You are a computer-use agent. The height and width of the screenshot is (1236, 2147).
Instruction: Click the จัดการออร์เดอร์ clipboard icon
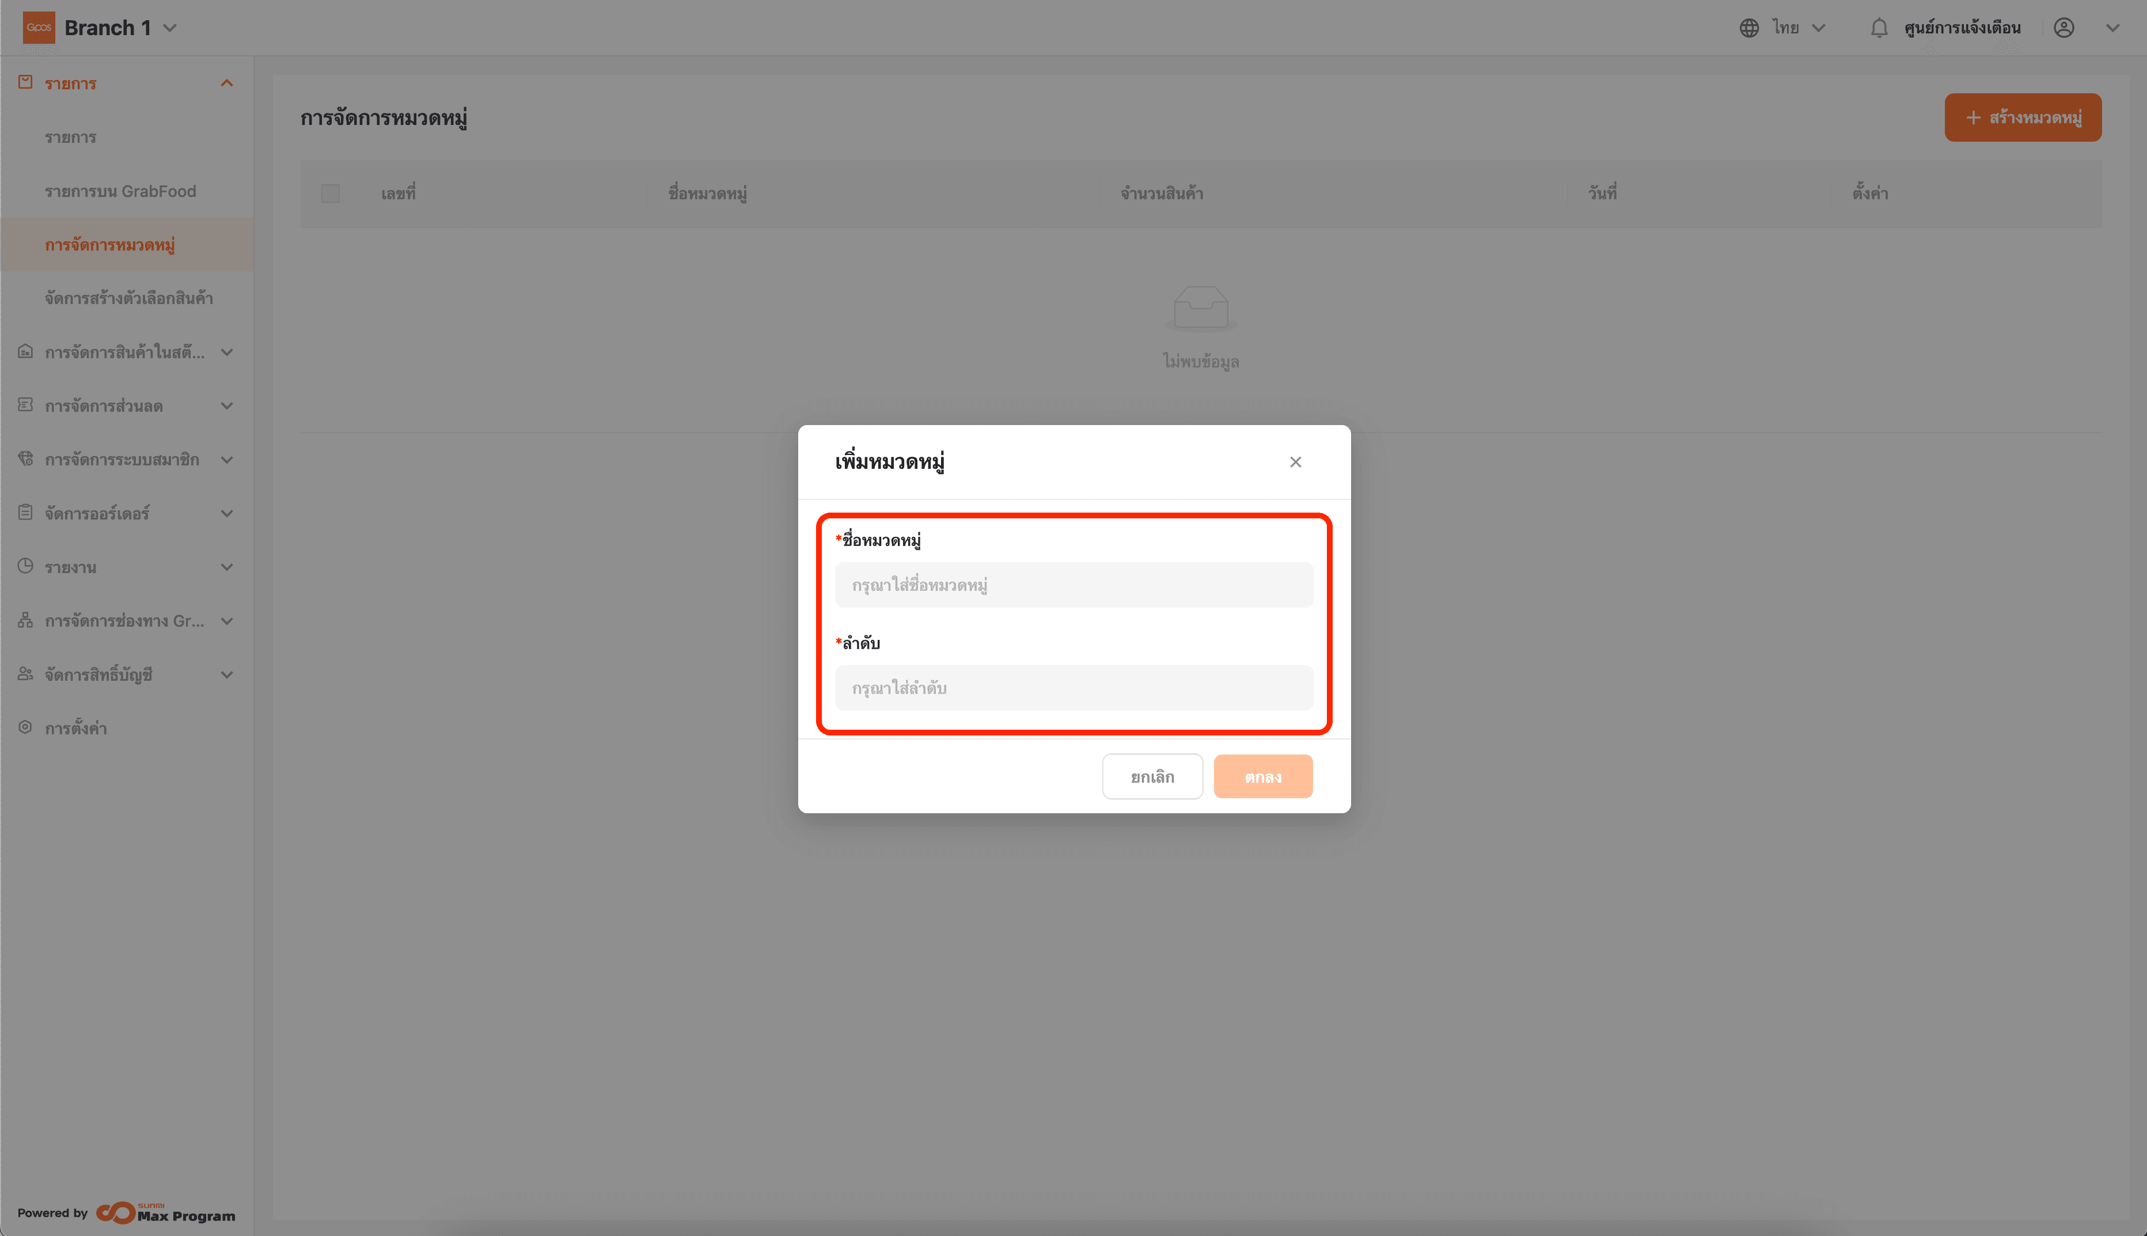tap(25, 513)
